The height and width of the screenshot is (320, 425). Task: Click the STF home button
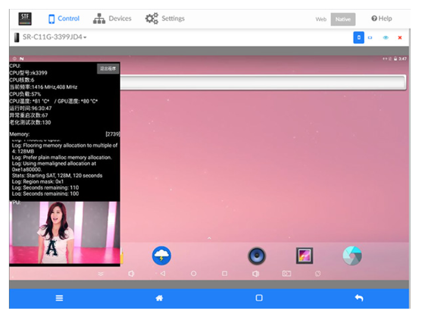160,298
